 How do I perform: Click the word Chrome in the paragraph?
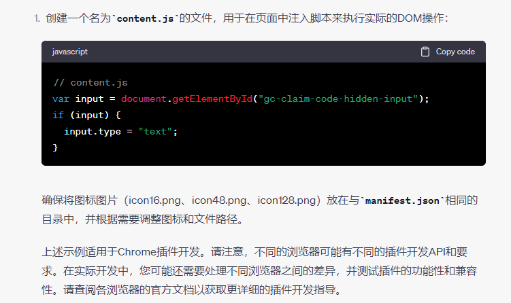137,252
